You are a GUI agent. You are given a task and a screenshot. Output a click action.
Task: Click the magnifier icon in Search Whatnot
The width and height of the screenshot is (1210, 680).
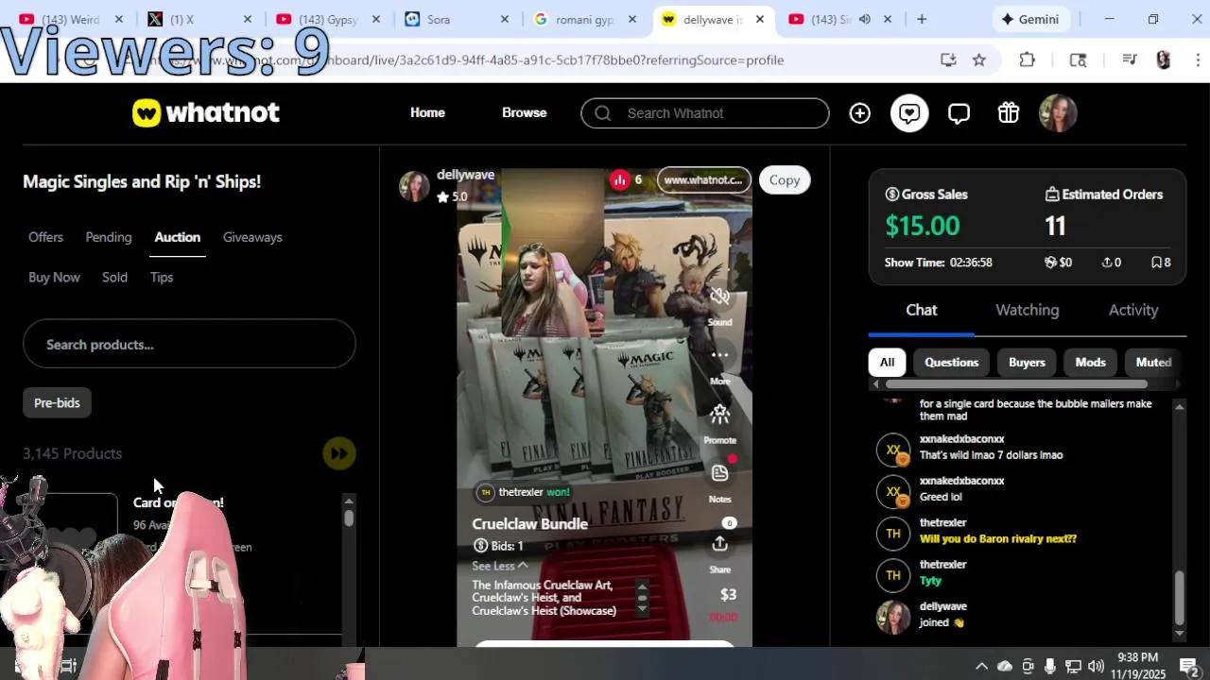click(x=602, y=113)
